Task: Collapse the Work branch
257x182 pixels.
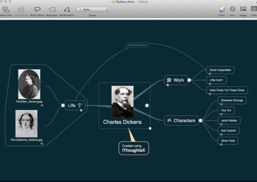Action: [189, 80]
